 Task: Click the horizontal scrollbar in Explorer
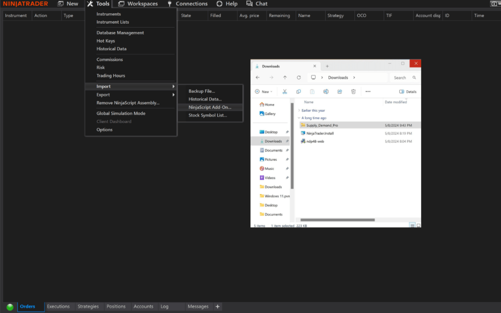click(338, 220)
